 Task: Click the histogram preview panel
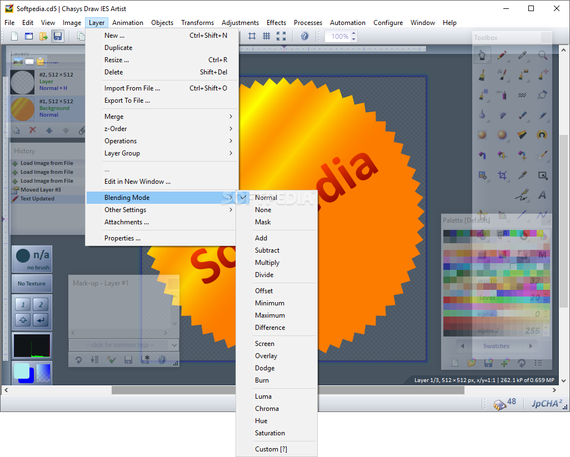click(x=32, y=345)
